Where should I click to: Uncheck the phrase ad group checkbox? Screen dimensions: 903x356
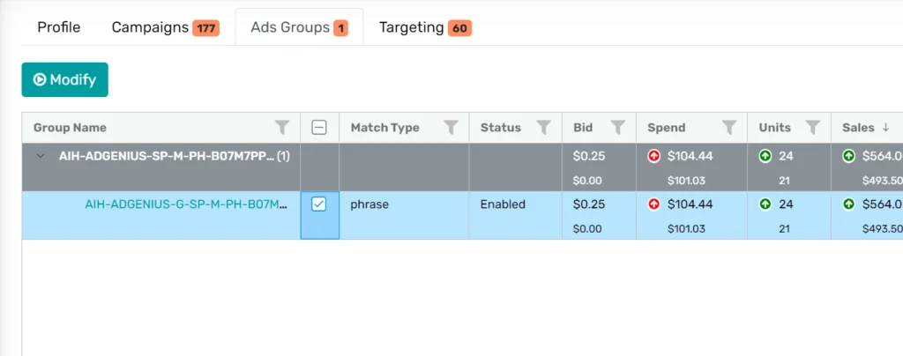click(x=319, y=204)
